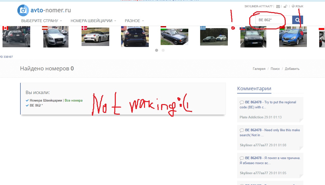Click Номера Швейцарии search filter text
Viewport: 325px width, 185px height.
46,100
